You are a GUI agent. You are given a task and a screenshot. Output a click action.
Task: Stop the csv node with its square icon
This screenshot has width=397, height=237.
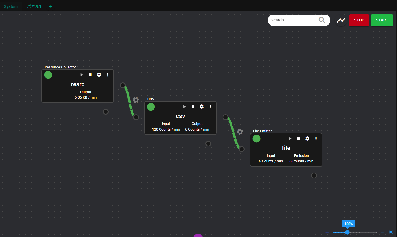(x=193, y=107)
